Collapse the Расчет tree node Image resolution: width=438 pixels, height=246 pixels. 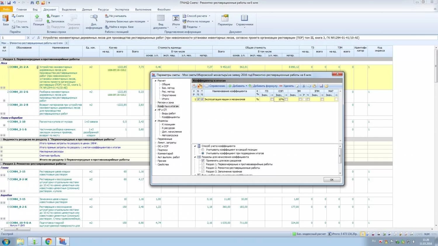point(155,81)
